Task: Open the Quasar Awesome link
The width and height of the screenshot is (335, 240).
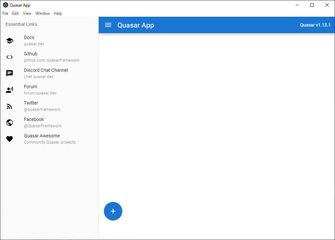Action: coord(49,139)
